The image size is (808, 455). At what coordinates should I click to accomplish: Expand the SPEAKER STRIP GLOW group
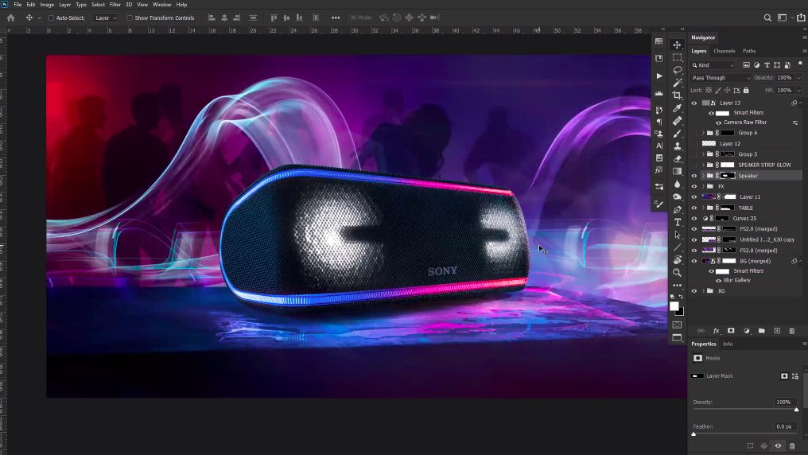[x=703, y=165]
